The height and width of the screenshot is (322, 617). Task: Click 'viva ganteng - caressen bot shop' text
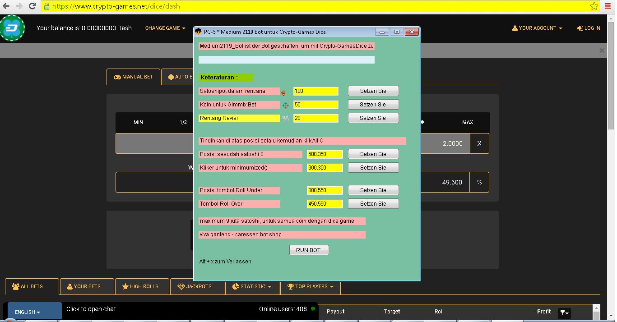[240, 235]
